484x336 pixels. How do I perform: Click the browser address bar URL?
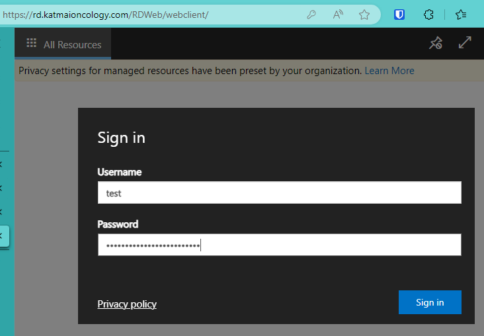coord(105,15)
